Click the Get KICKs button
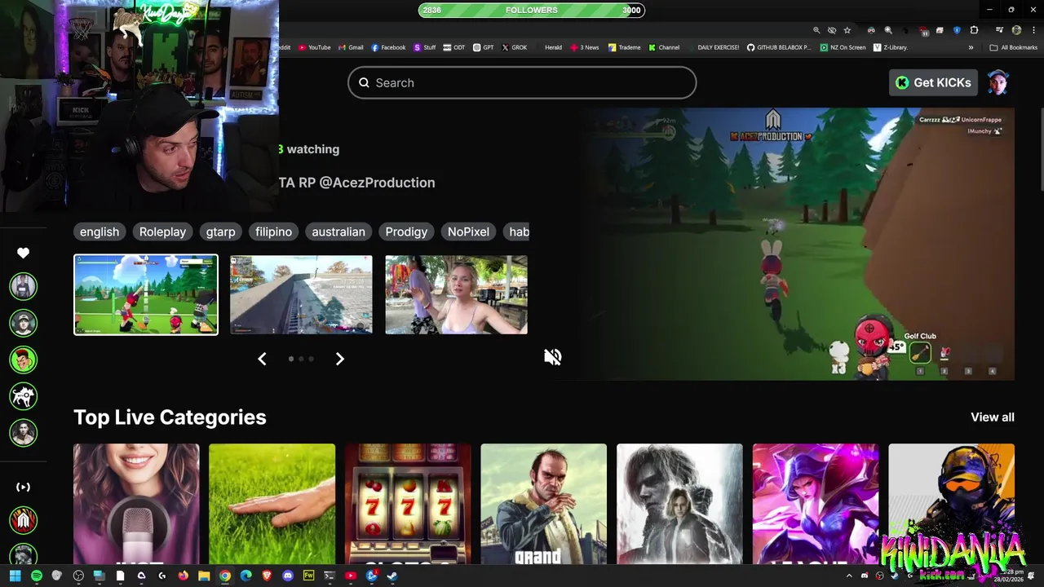The height and width of the screenshot is (587, 1044). (933, 82)
